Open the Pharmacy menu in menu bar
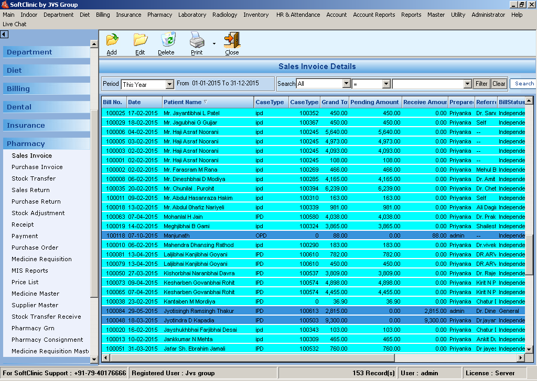The image size is (537, 381). (x=159, y=15)
